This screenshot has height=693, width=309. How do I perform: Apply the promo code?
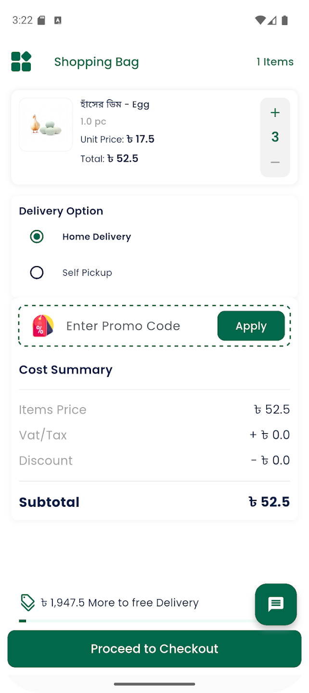(x=251, y=326)
